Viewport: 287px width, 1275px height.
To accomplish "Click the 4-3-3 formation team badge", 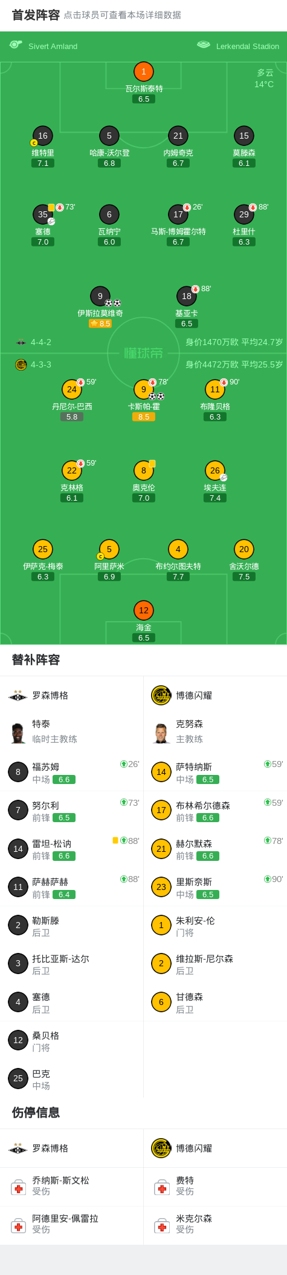I will point(21,364).
